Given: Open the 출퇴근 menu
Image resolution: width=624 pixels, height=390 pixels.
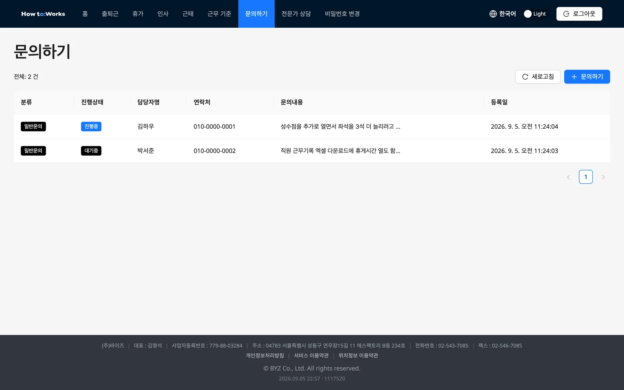Looking at the screenshot, I should point(110,14).
